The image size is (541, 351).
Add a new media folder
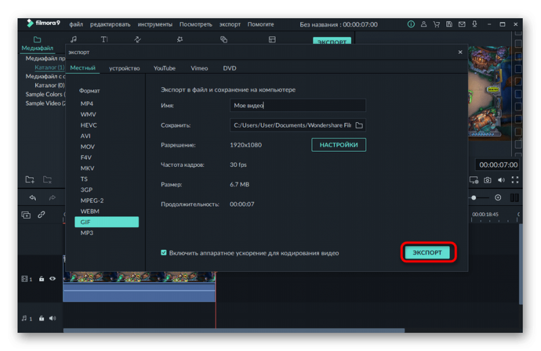(30, 180)
